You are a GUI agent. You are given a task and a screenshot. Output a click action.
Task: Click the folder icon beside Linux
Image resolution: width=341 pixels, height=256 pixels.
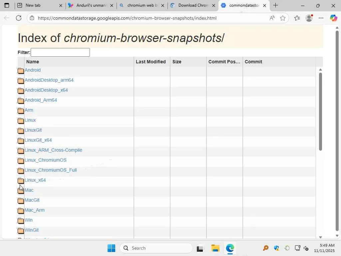click(x=21, y=121)
